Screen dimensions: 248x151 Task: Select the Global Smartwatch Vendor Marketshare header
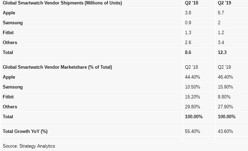(58, 67)
